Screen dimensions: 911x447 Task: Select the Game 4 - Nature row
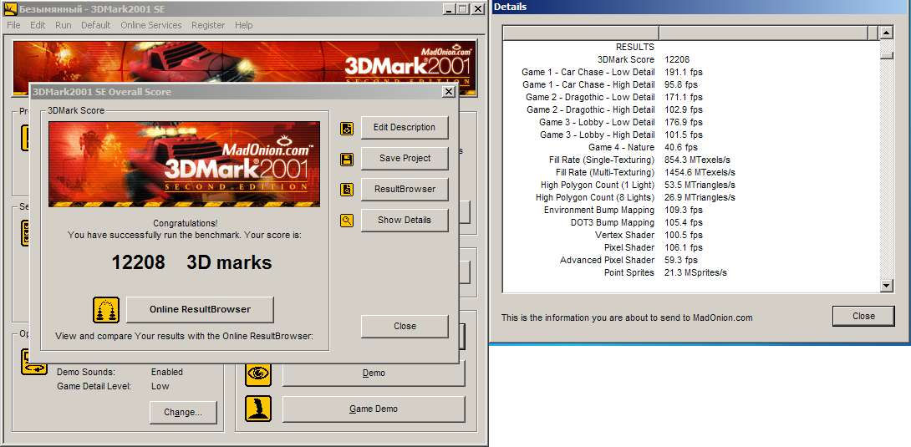tap(691, 147)
